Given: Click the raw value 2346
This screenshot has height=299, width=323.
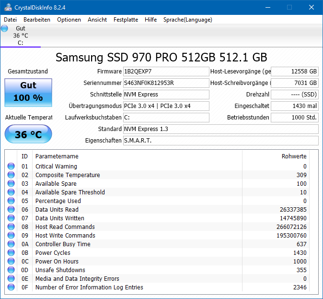Looking at the screenshot, I should 300,287.
